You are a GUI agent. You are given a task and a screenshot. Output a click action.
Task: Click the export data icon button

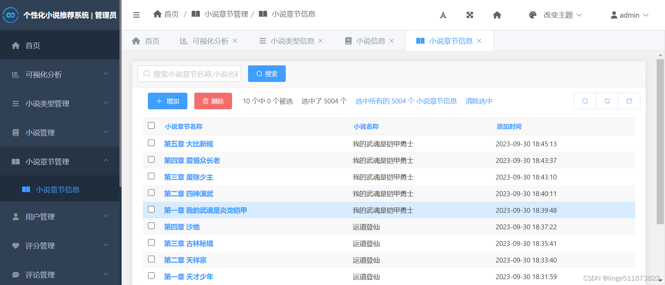coord(629,101)
